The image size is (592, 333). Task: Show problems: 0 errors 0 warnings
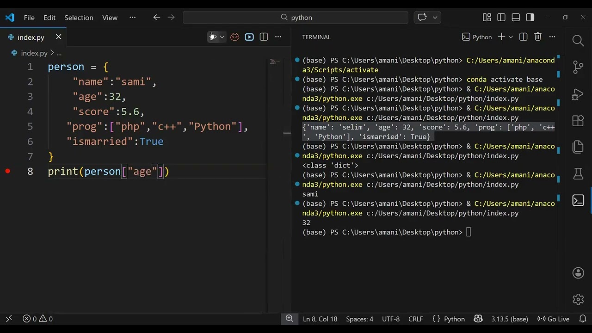coord(38,319)
